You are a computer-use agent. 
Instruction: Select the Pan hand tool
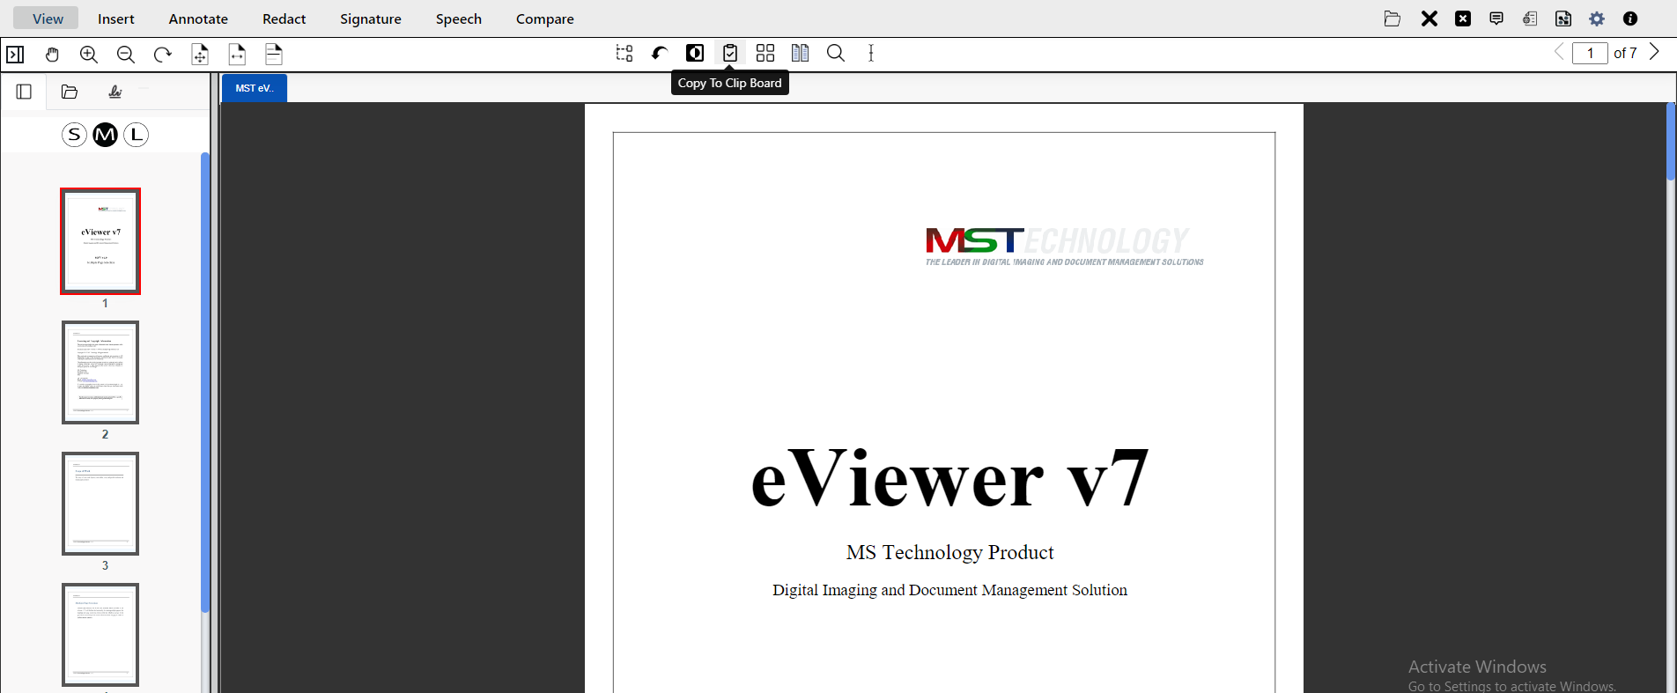click(x=52, y=55)
